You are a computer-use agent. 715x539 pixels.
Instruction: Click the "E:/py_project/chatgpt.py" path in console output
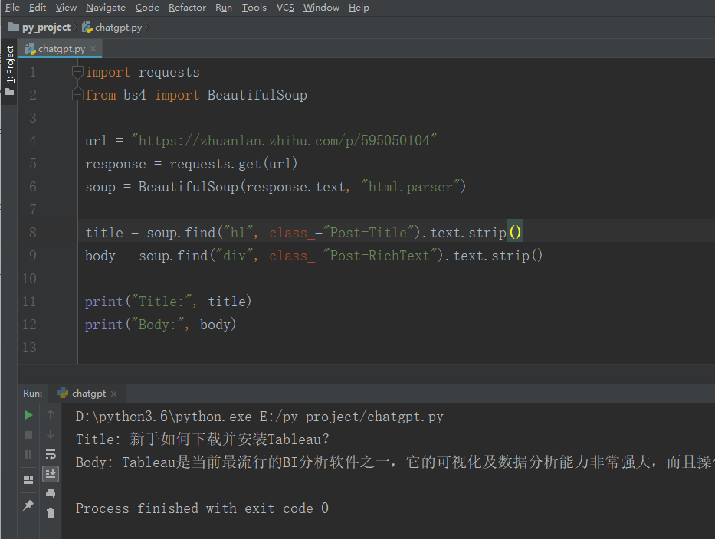click(x=351, y=416)
